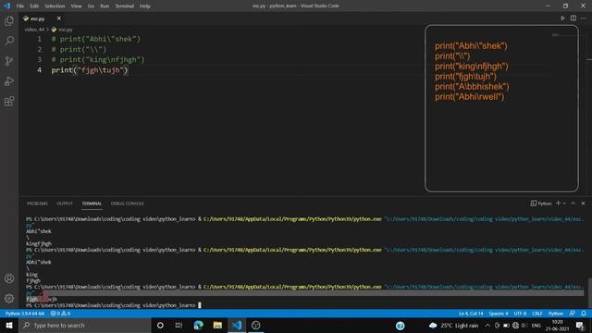Switch to the Terminal panel tab
This screenshot has height=333, width=592.
[x=92, y=203]
